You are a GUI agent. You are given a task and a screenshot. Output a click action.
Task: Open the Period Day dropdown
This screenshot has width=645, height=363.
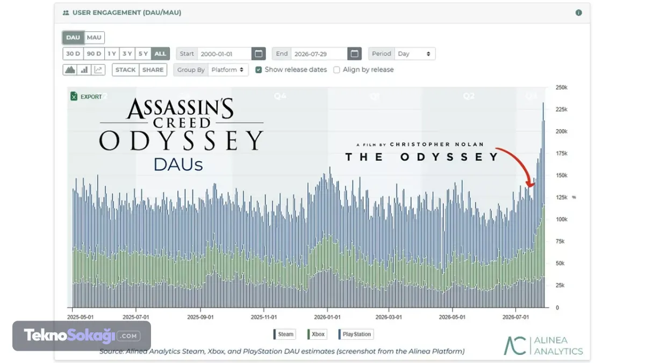pos(415,54)
